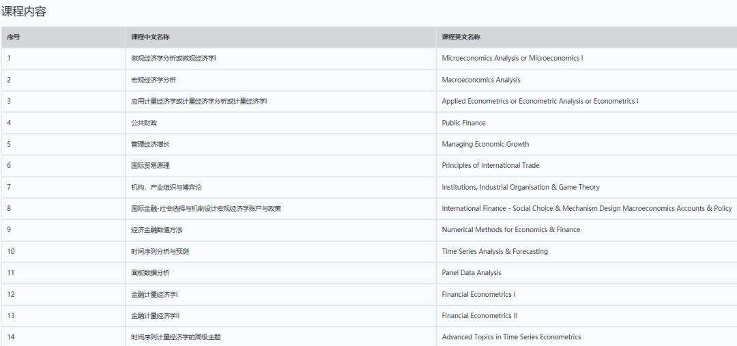Screen dimensions: 737x346
Task: Click the 国际贸易原理 cell
Action: pos(150,165)
